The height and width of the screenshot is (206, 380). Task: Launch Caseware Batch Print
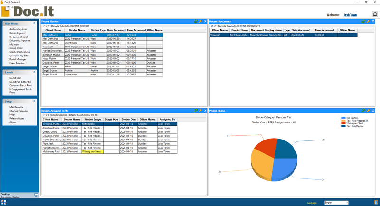(20, 85)
